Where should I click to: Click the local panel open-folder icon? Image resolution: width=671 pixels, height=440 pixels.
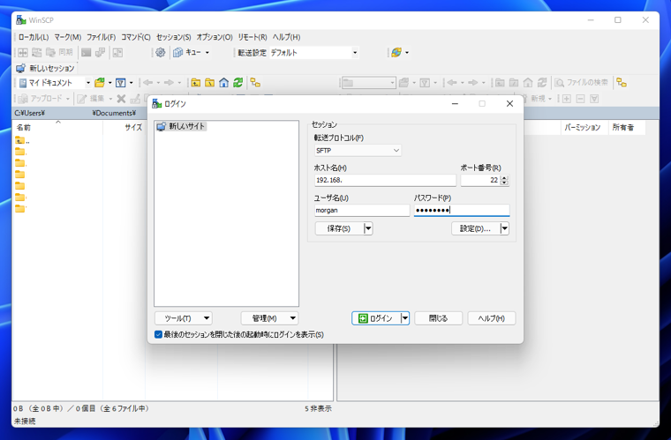pos(100,83)
